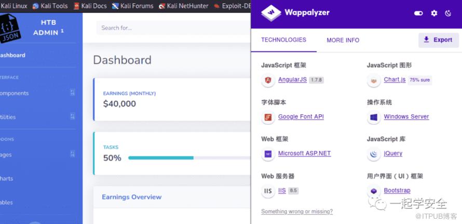
Task: Click the Windows Server icon
Action: tap(374, 117)
